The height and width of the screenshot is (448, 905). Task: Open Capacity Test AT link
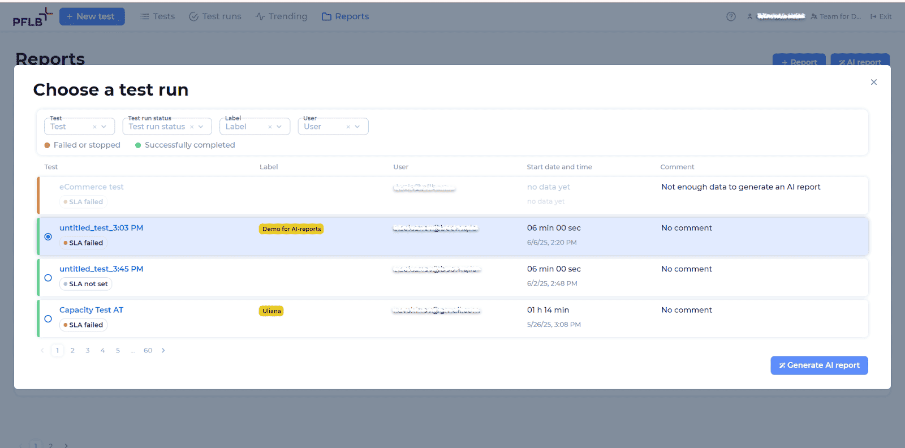point(91,310)
